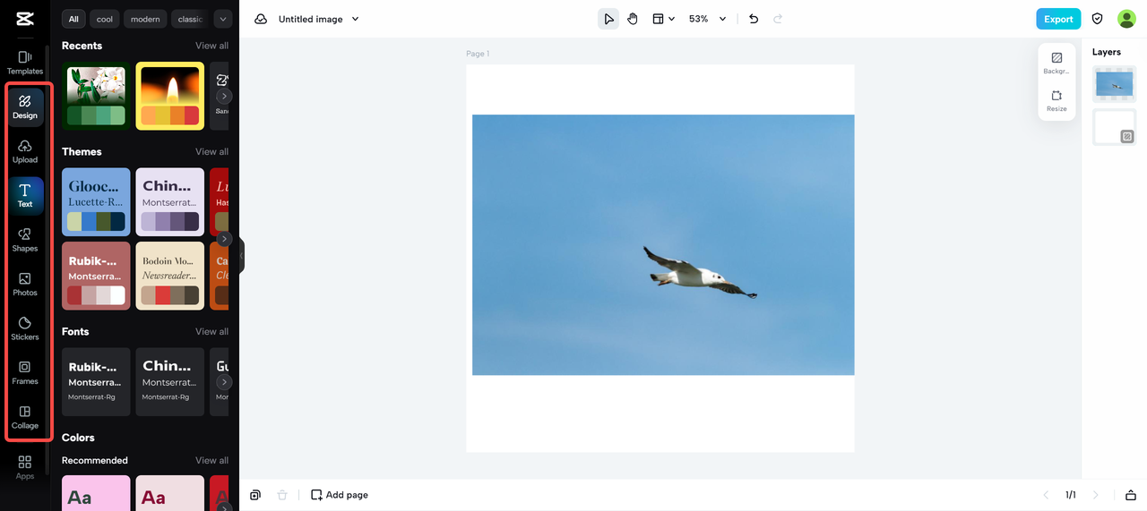View all Recents
This screenshot has height=511, width=1147.
click(x=211, y=46)
